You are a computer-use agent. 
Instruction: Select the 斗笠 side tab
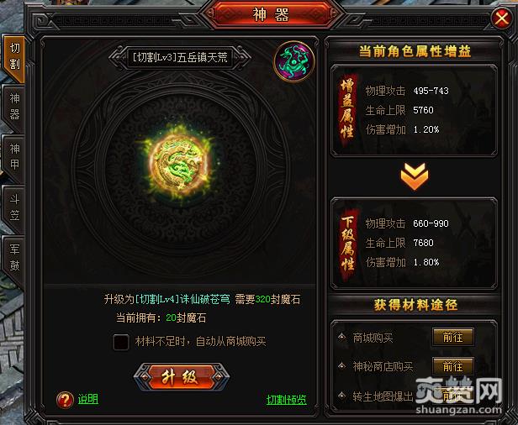pyautogui.click(x=14, y=207)
